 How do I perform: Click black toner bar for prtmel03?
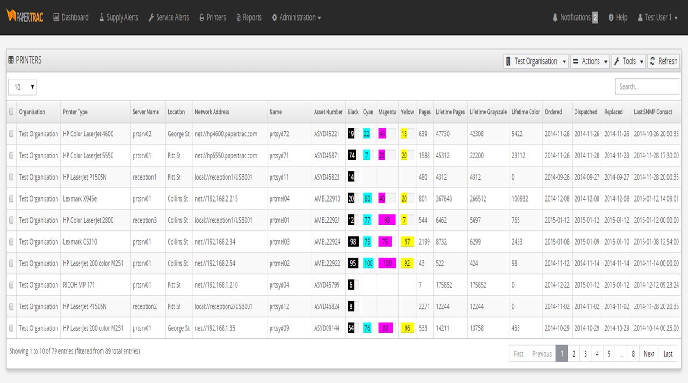pos(353,242)
